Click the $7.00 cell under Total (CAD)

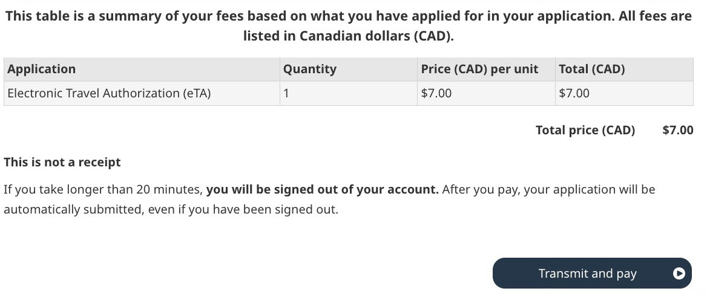pos(573,93)
